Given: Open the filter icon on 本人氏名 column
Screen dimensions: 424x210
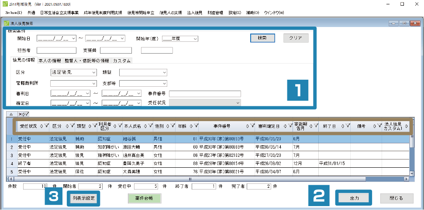Looking at the screenshot, I should (x=150, y=126).
